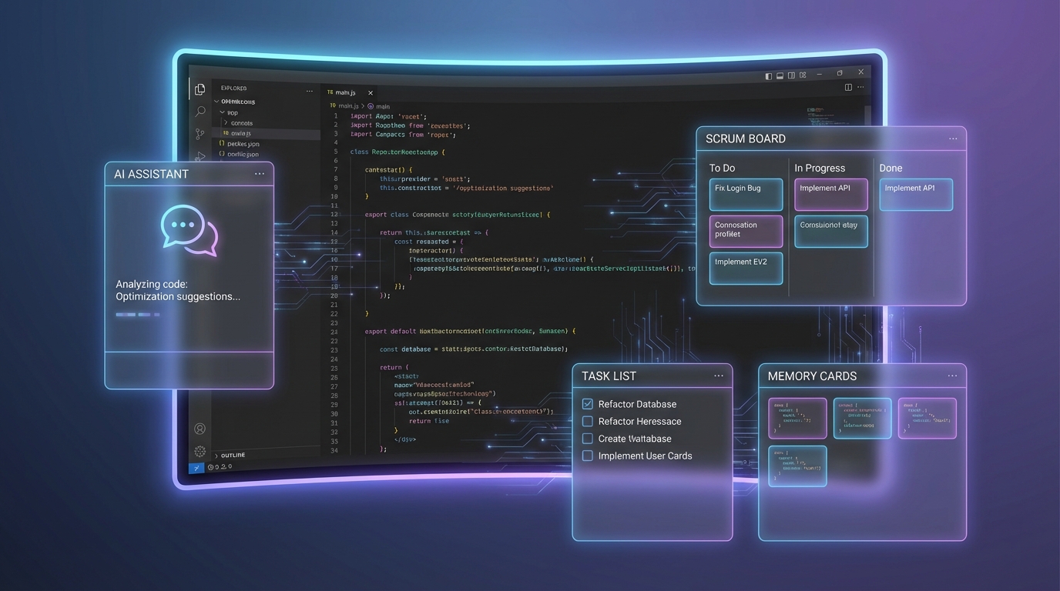1060x591 pixels.
Task: Check the Implement User Cards checkbox
Action: click(588, 456)
